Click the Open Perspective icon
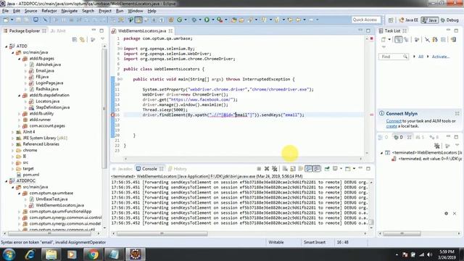The height and width of the screenshot is (261, 464). pos(391,20)
